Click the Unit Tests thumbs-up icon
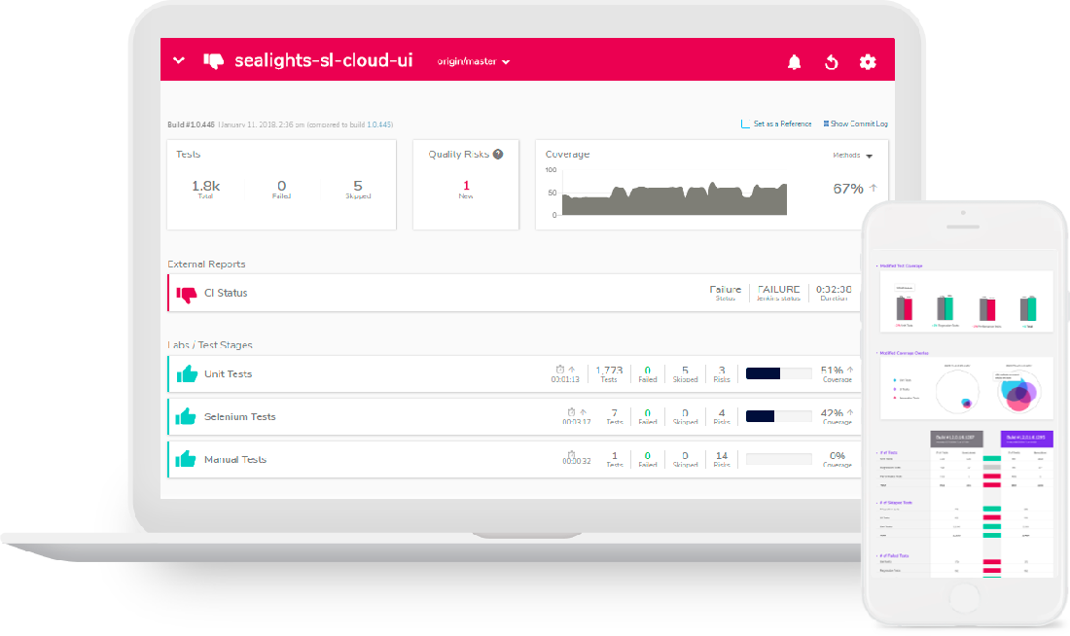 click(x=186, y=374)
